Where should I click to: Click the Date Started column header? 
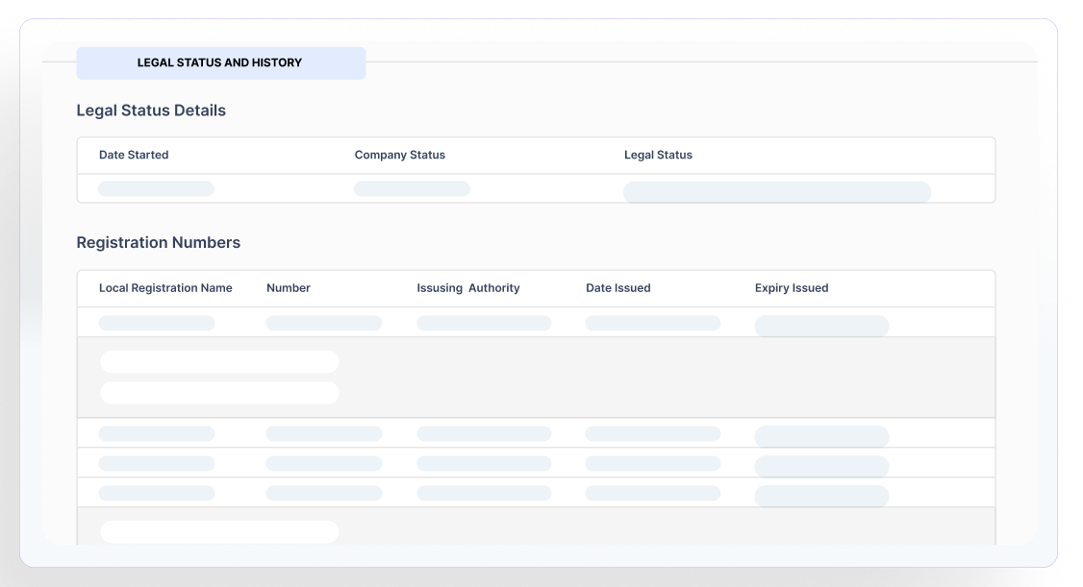click(134, 155)
